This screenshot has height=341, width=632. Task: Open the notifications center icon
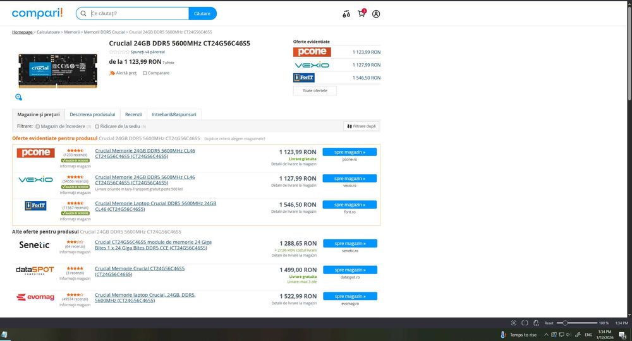pos(623,335)
